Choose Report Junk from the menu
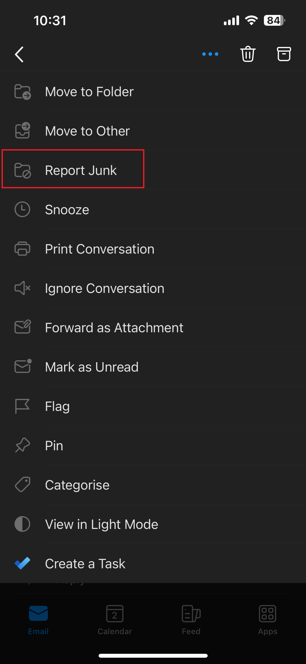This screenshot has width=306, height=664. tap(81, 170)
